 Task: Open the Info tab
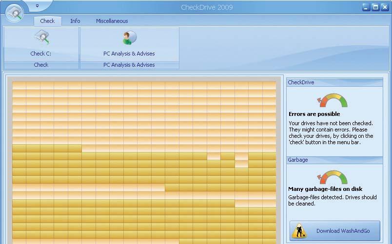coord(75,21)
